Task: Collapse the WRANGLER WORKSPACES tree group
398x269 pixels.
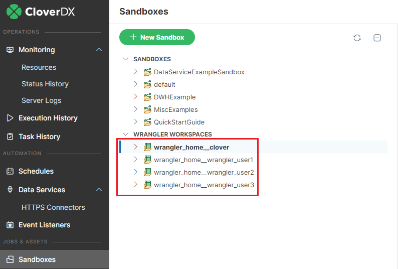Action: pyautogui.click(x=125, y=134)
